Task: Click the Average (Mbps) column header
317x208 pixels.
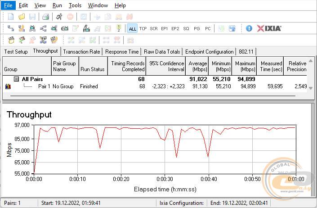Action: pos(197,66)
